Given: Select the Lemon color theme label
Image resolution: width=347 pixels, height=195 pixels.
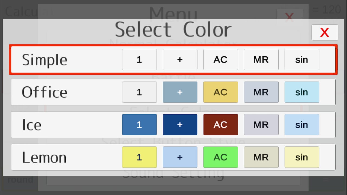Looking at the screenshot, I should point(44,157).
